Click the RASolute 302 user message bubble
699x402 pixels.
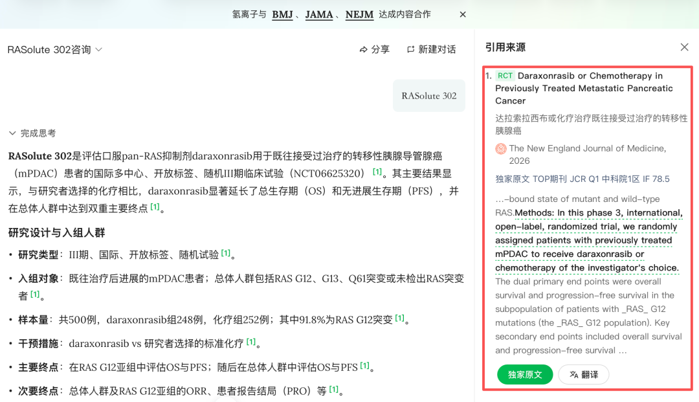point(429,96)
